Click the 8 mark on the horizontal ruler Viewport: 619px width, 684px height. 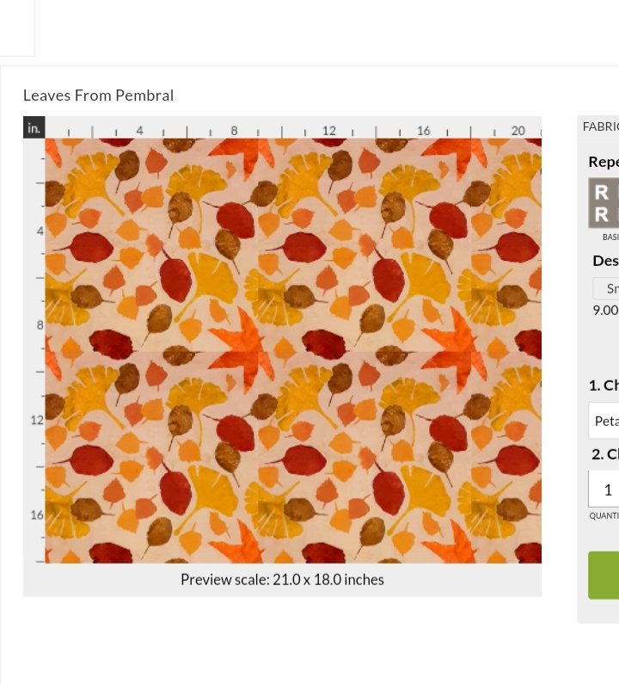234,131
